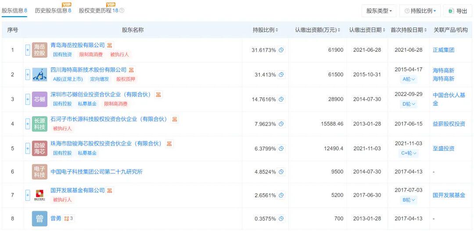
Task: Open 四川海特高新技术股份有限公司 link
Action: tap(89, 70)
